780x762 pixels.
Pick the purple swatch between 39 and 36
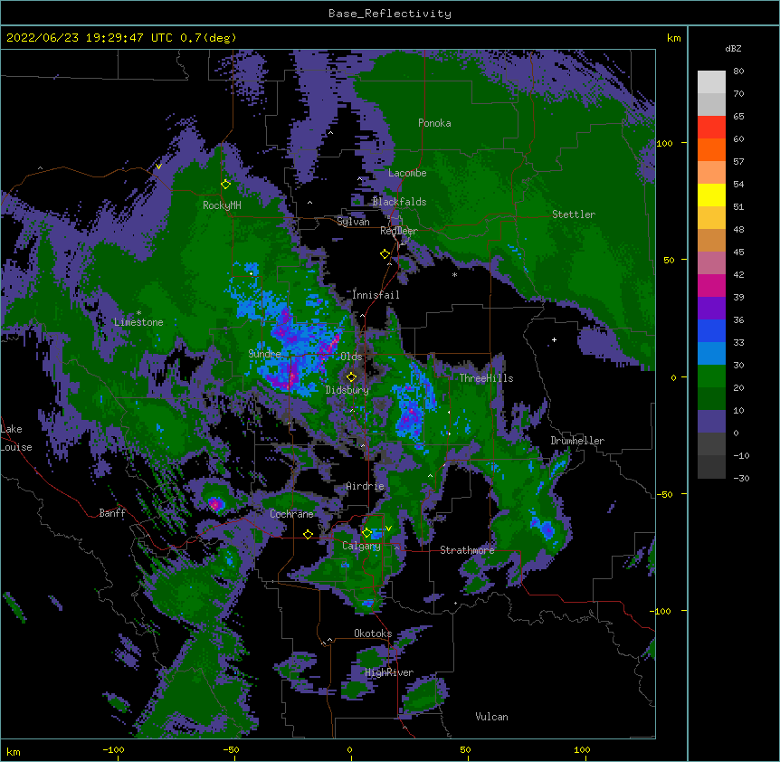pyautogui.click(x=711, y=309)
